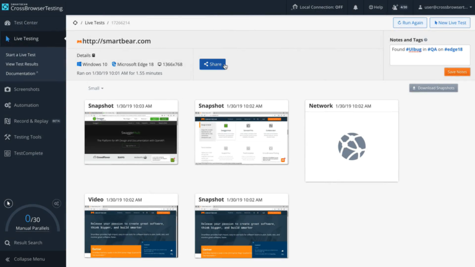Open TestComplete in sidebar
The height and width of the screenshot is (267, 475).
(28, 153)
